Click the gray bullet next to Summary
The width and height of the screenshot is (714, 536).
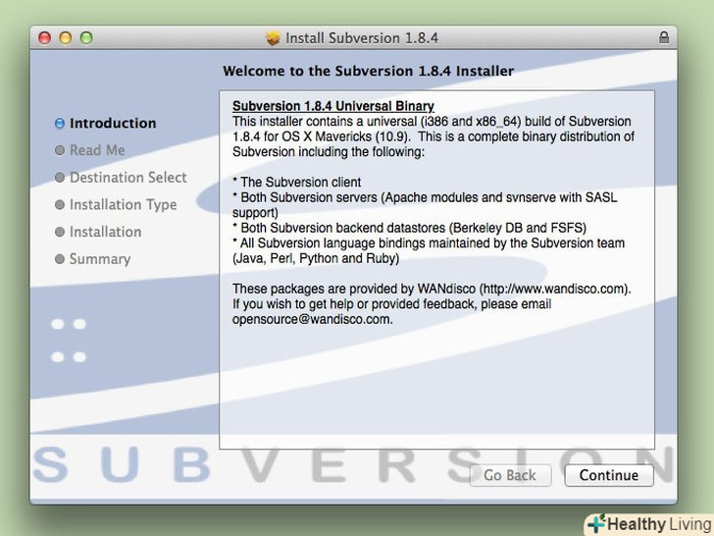coord(60,259)
